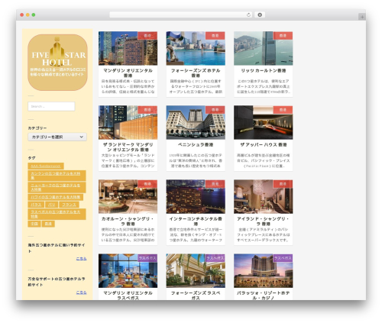Click the リッツ カールトン香港 title
This screenshot has height=323, width=382.
[x=264, y=70]
